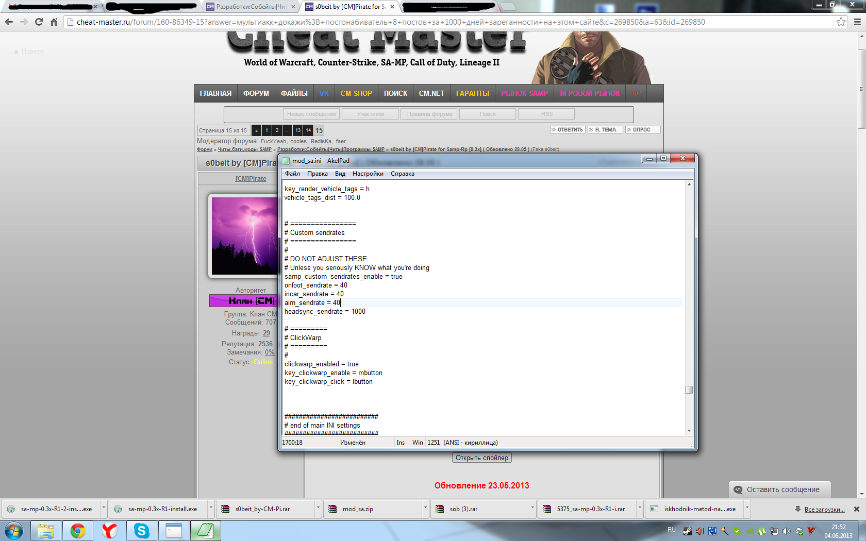Expand dropdown for sa-mp-0.3x-R1-install.exe download
This screenshot has width=866, height=541.
click(x=211, y=508)
